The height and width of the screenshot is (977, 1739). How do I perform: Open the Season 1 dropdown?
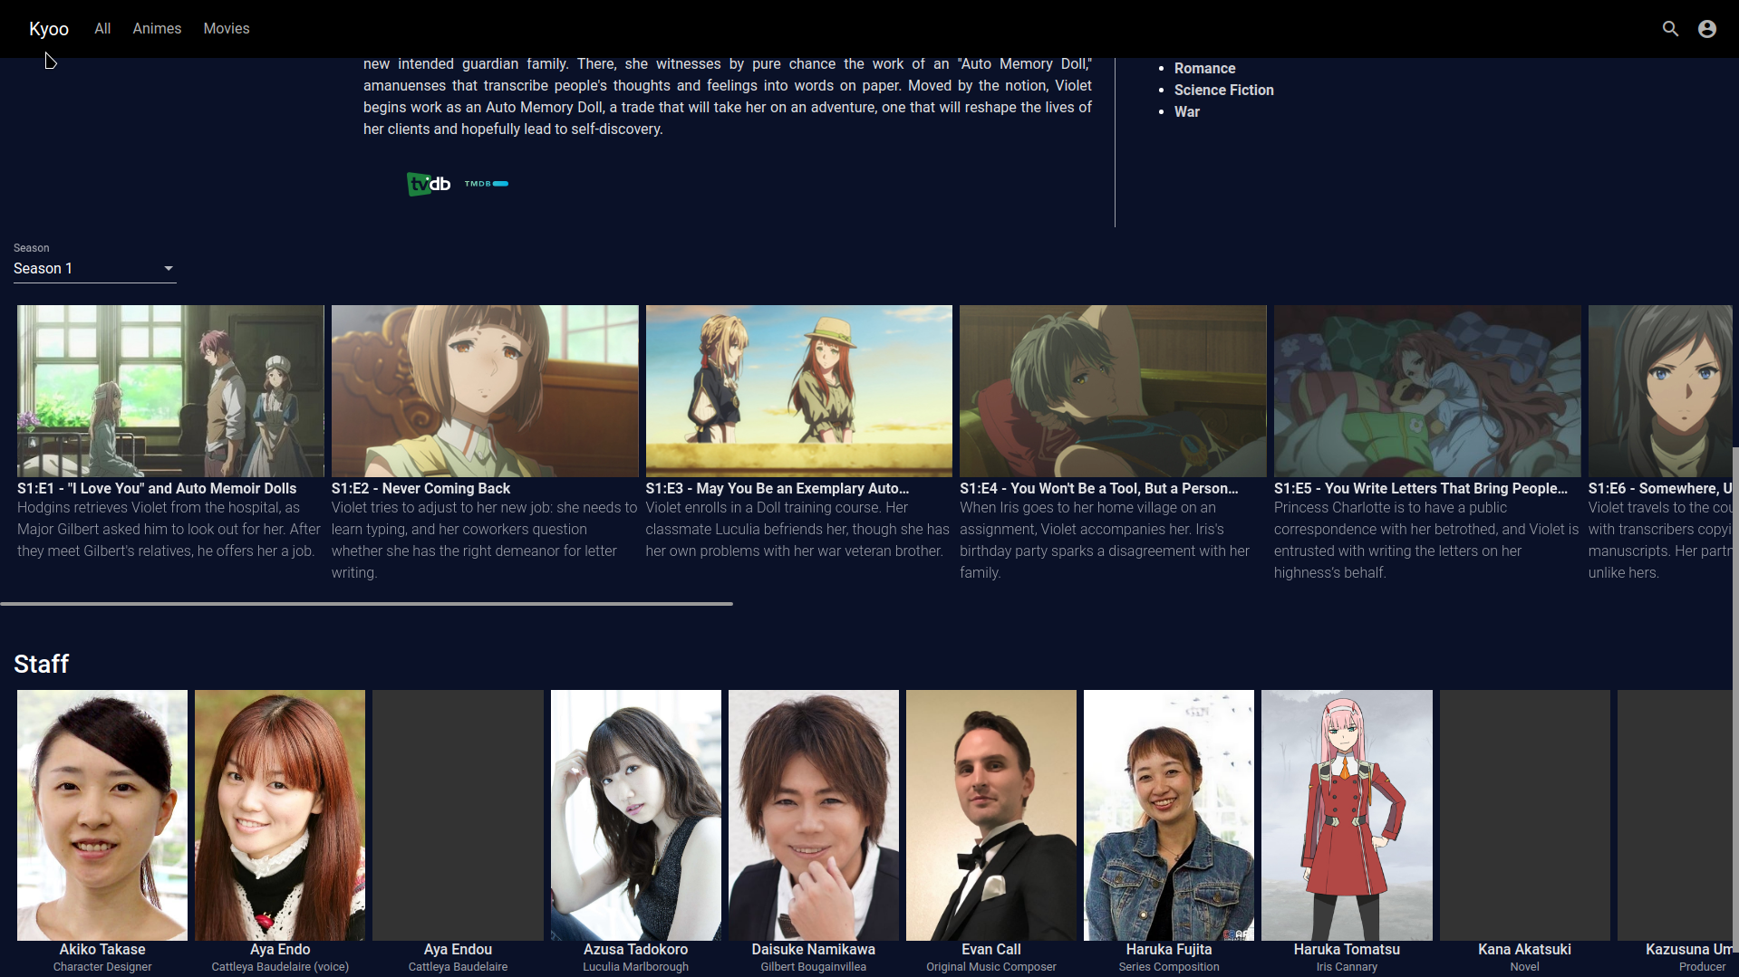pyautogui.click(x=93, y=268)
